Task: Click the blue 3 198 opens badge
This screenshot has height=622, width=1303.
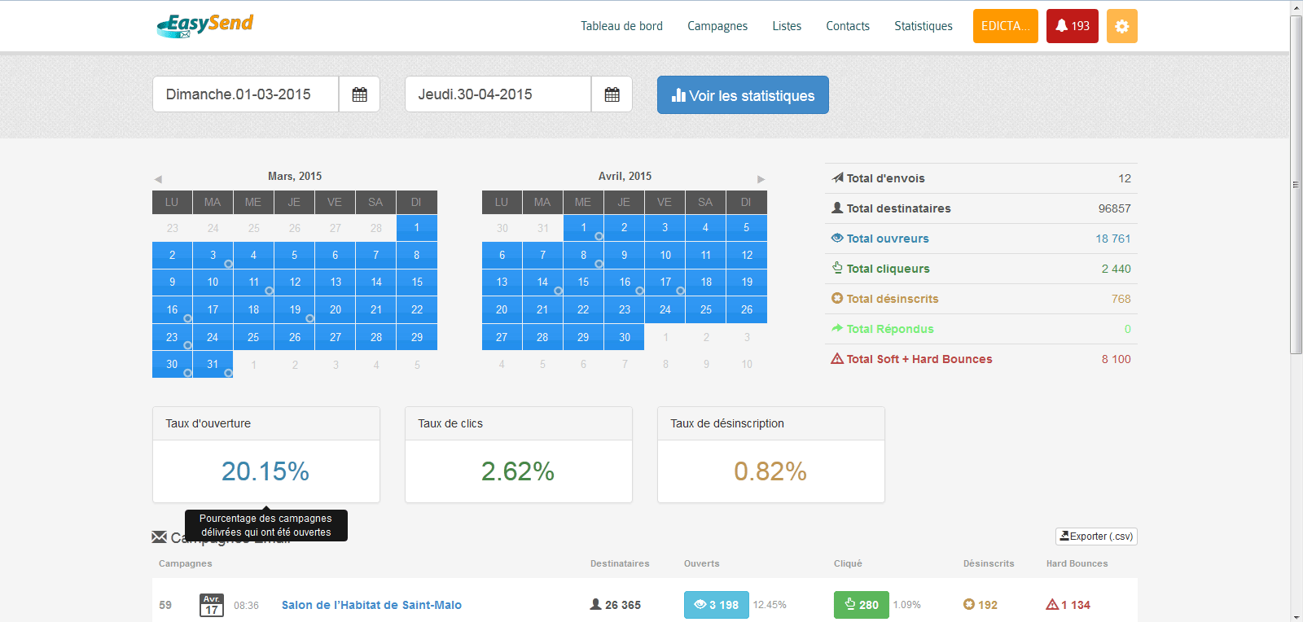Action: (x=716, y=605)
